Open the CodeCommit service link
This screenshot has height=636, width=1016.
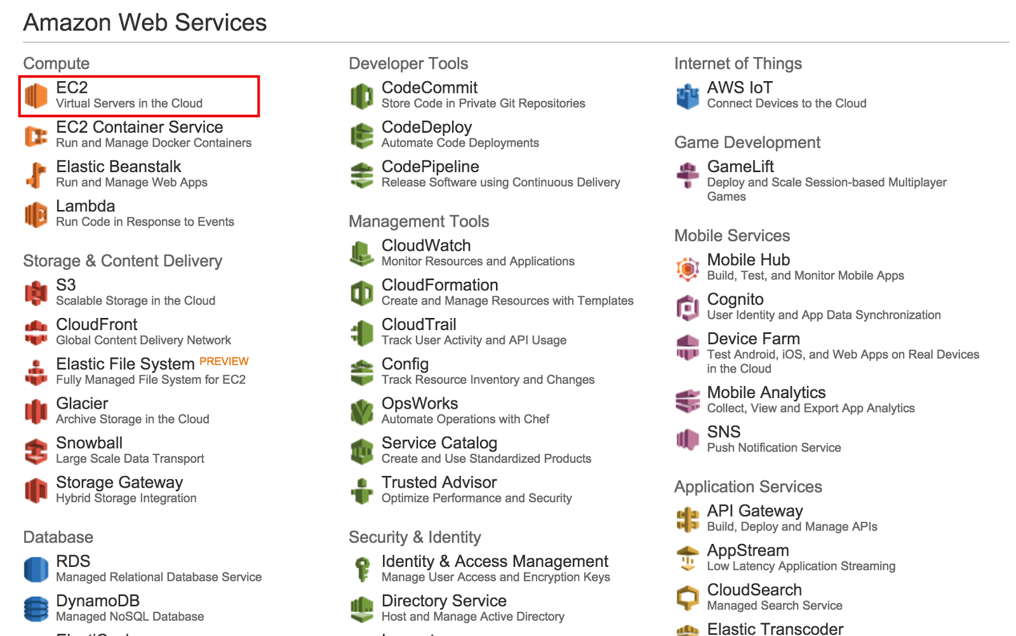click(429, 88)
